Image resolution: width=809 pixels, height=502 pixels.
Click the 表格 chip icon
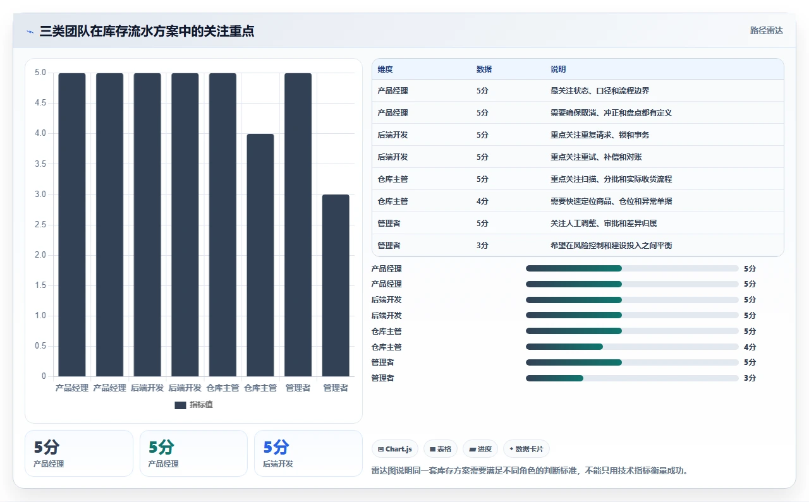pos(432,450)
